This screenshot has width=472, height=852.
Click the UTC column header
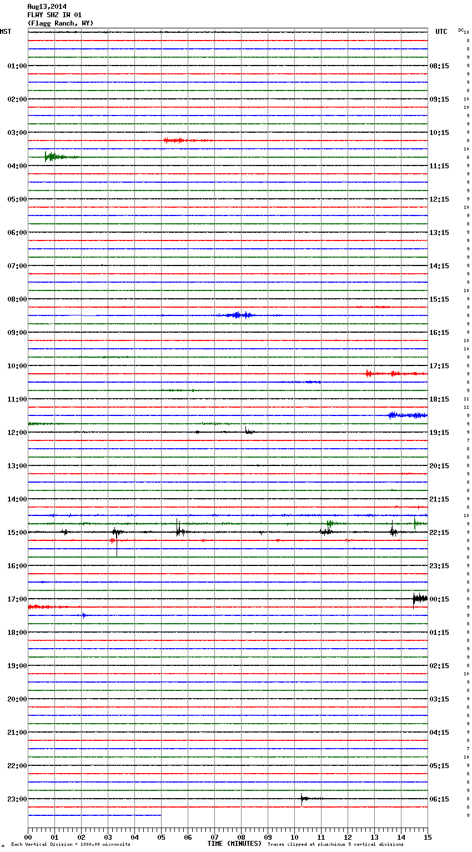[441, 32]
